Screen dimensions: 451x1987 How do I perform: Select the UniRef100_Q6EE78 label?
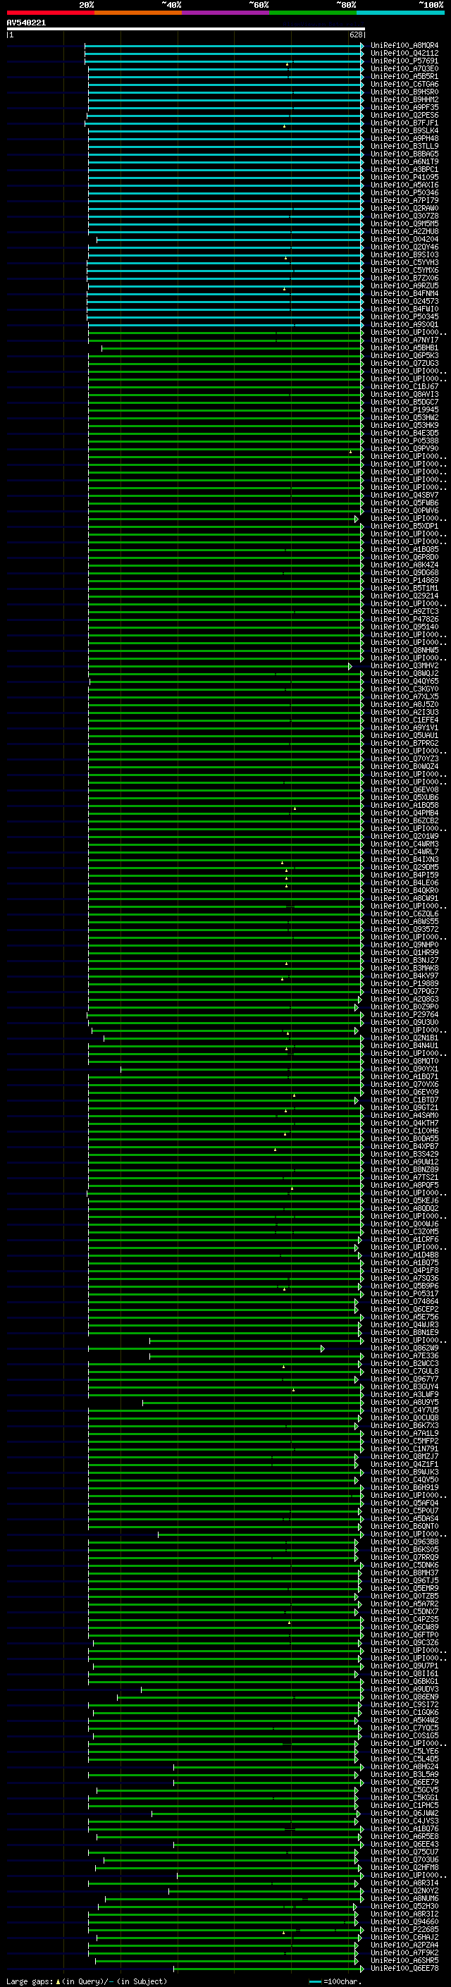click(x=404, y=1968)
